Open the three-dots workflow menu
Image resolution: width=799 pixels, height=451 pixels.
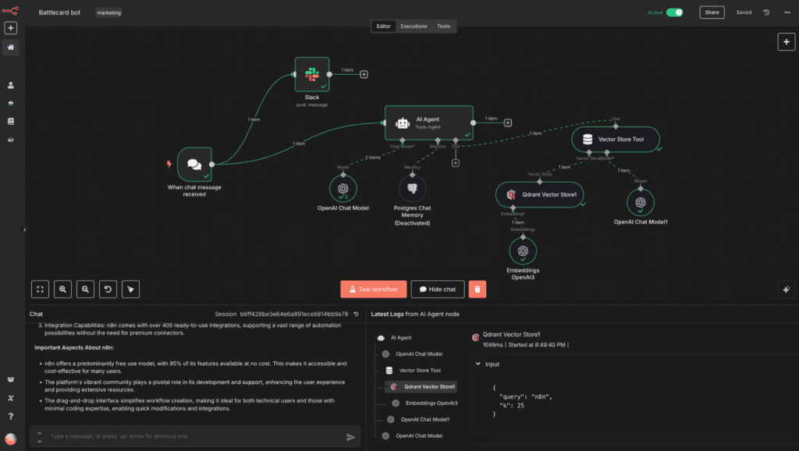pyautogui.click(x=787, y=12)
